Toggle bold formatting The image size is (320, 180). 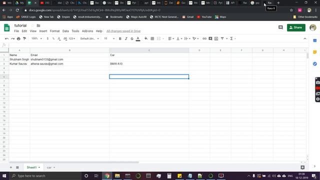(120, 38)
